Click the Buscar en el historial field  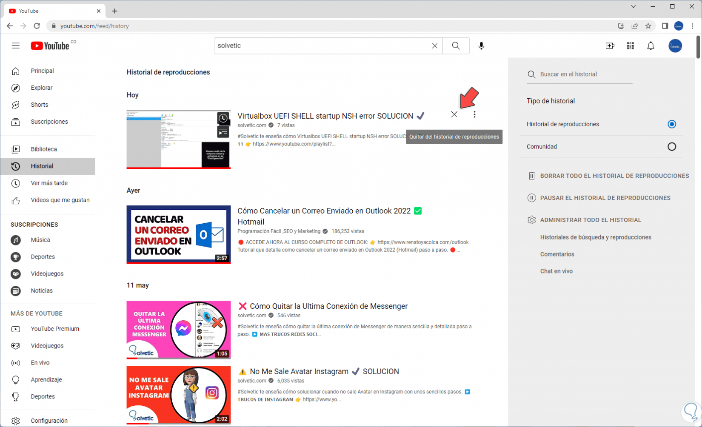(579, 74)
